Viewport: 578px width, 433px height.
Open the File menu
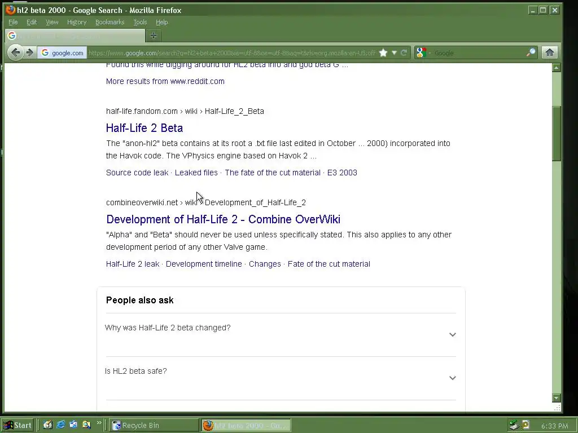[x=13, y=22]
